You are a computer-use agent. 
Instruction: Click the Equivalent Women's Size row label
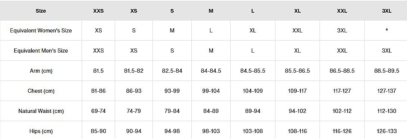41,31
